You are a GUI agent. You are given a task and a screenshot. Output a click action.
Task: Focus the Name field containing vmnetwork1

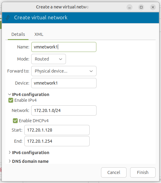64,47
